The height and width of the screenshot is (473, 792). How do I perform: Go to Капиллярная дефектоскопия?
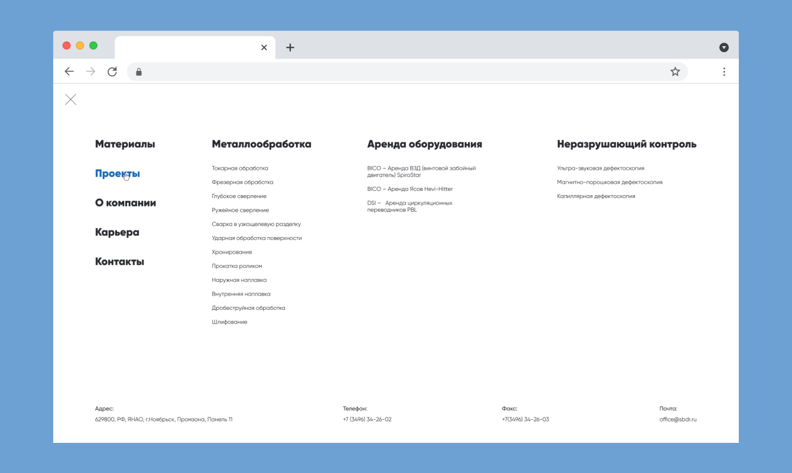pyautogui.click(x=596, y=196)
